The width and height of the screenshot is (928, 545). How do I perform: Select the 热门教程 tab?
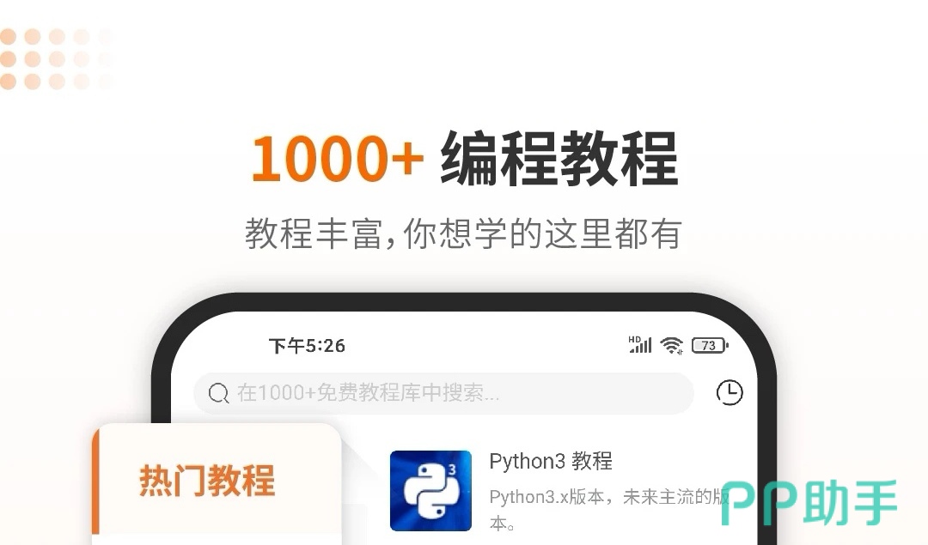tap(207, 480)
